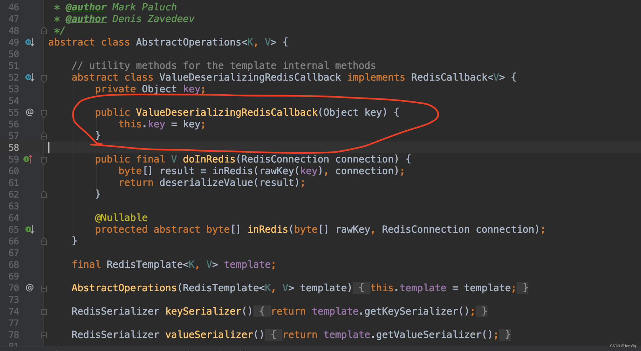Image resolution: width=641 pixels, height=351 pixels.
Task: Click @ gutter icon on line 70
Action: (30, 288)
